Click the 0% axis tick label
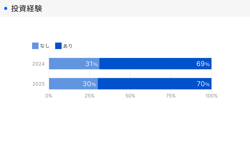The height and width of the screenshot is (141, 250). tap(49, 96)
